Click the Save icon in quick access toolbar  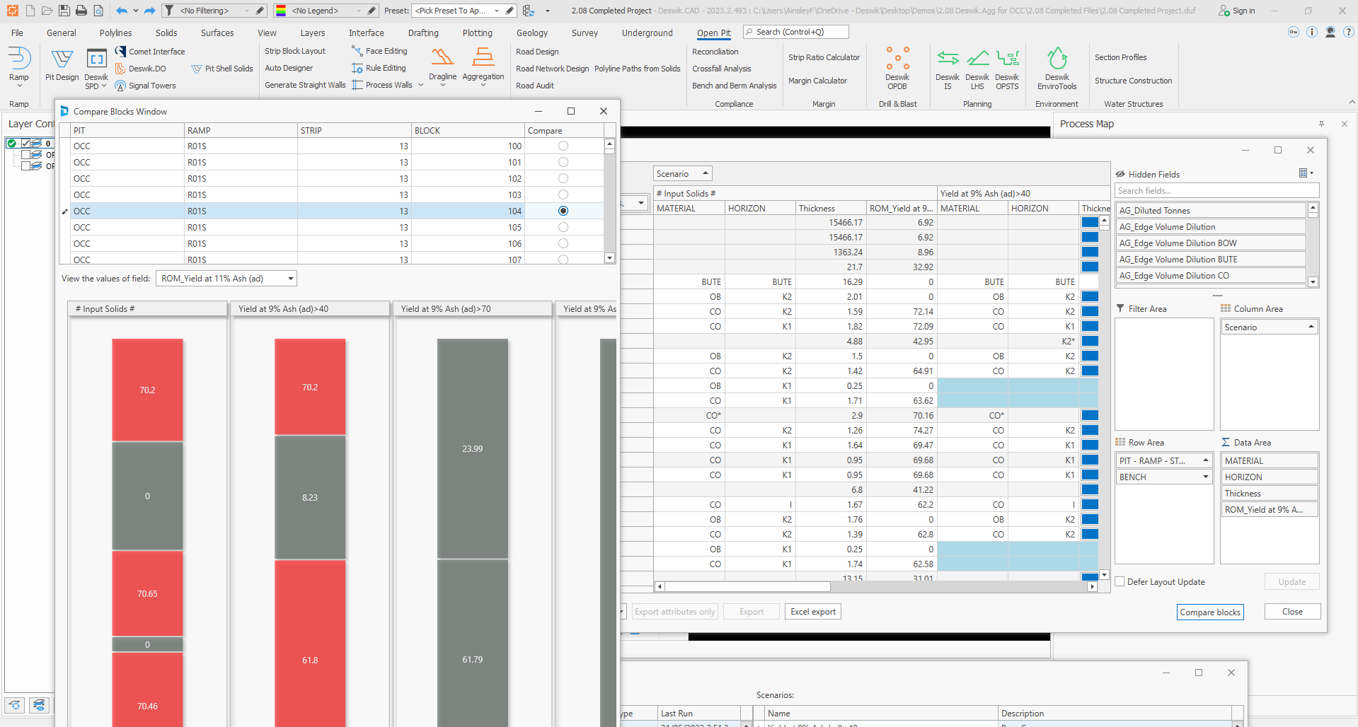coord(64,11)
